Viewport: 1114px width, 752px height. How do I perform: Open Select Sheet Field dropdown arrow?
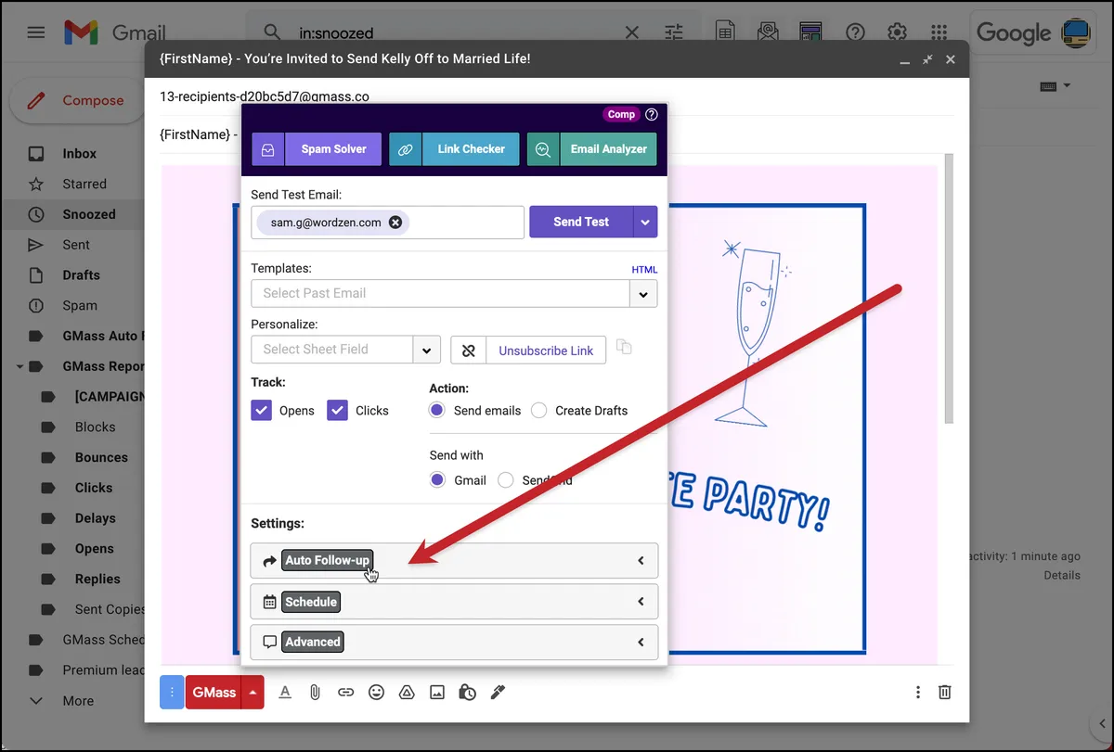[426, 350]
